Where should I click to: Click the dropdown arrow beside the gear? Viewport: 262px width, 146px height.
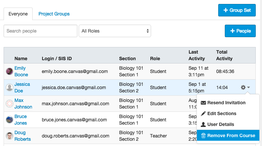(x=249, y=87)
